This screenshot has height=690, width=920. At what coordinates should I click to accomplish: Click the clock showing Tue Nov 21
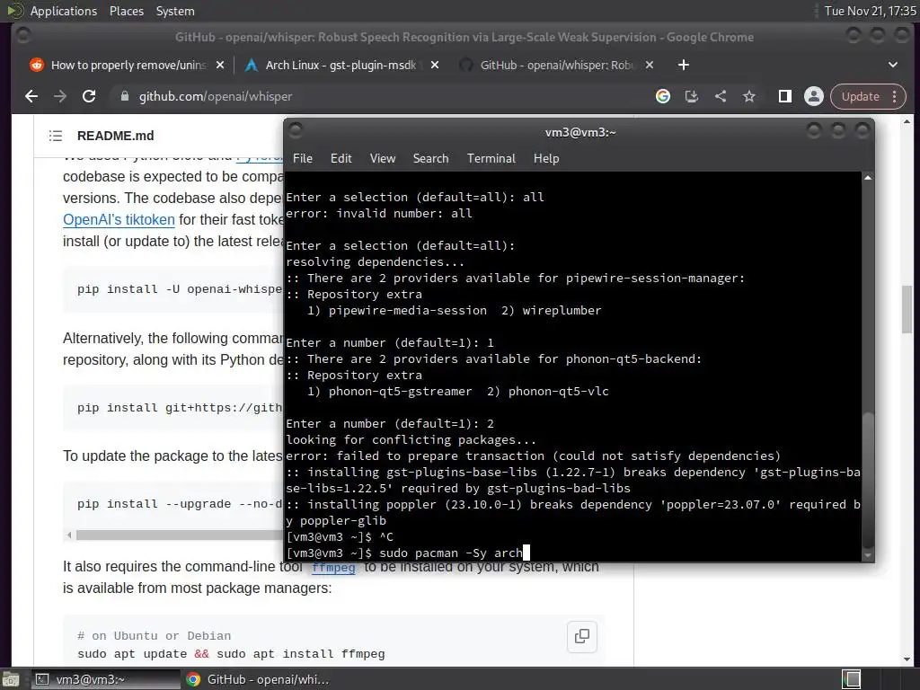(870, 11)
